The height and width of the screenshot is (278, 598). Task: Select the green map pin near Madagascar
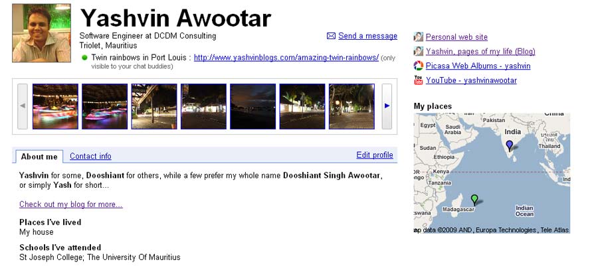coord(474,200)
